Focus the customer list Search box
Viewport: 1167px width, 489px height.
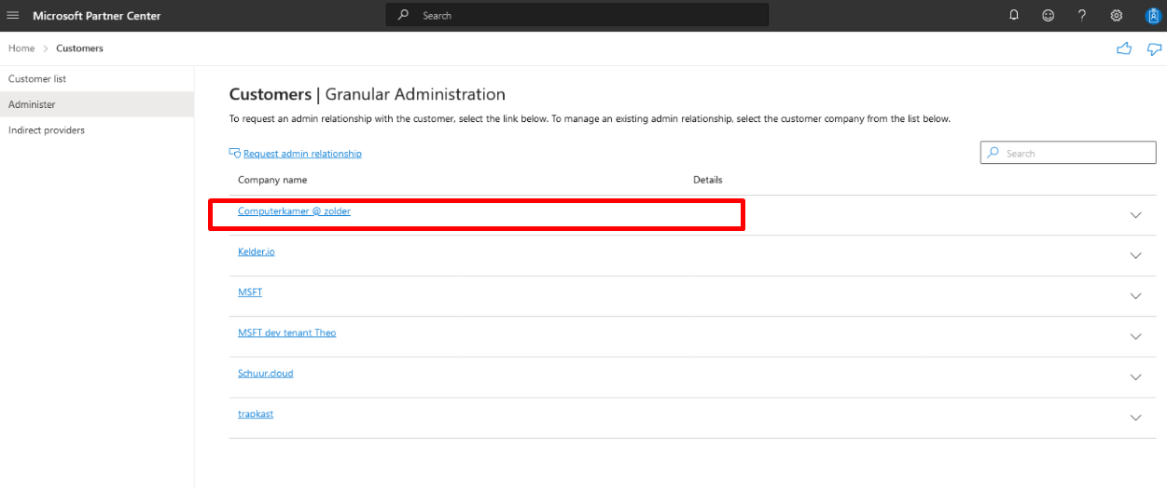click(1068, 153)
